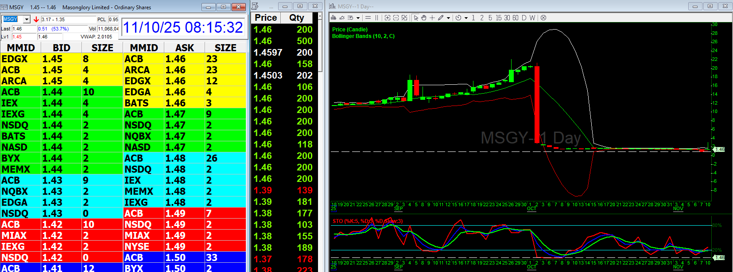Click the circled X icon in chart toolbar
This screenshot has width=733, height=272.
point(543,18)
